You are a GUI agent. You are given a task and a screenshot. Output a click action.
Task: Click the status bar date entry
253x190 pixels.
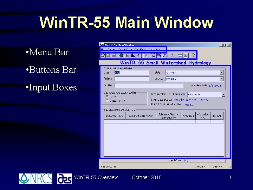pos(201,166)
